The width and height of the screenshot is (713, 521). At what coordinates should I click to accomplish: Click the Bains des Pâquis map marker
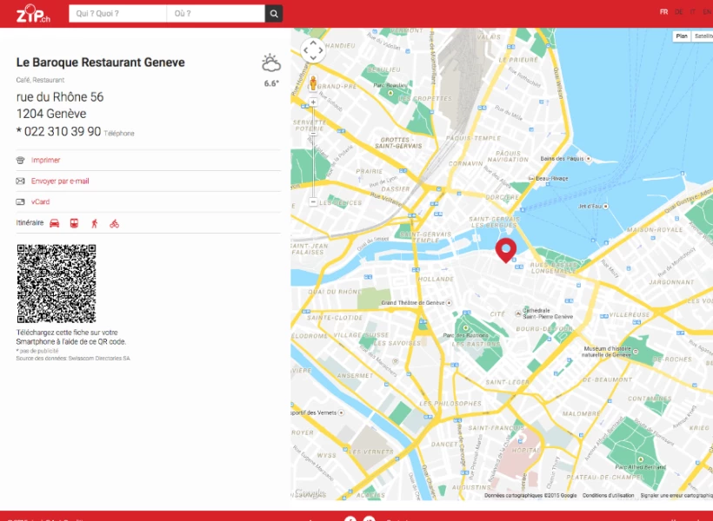coord(588,159)
